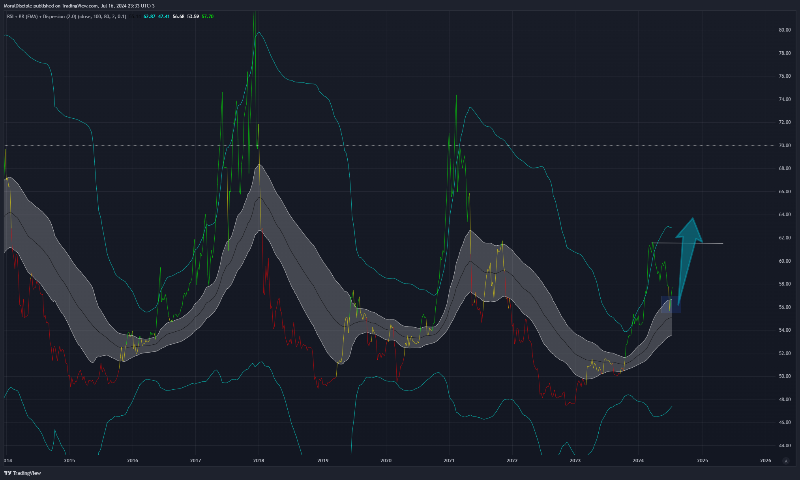Click the TradingView logo at bottom left
The height and width of the screenshot is (480, 800).
(x=22, y=473)
